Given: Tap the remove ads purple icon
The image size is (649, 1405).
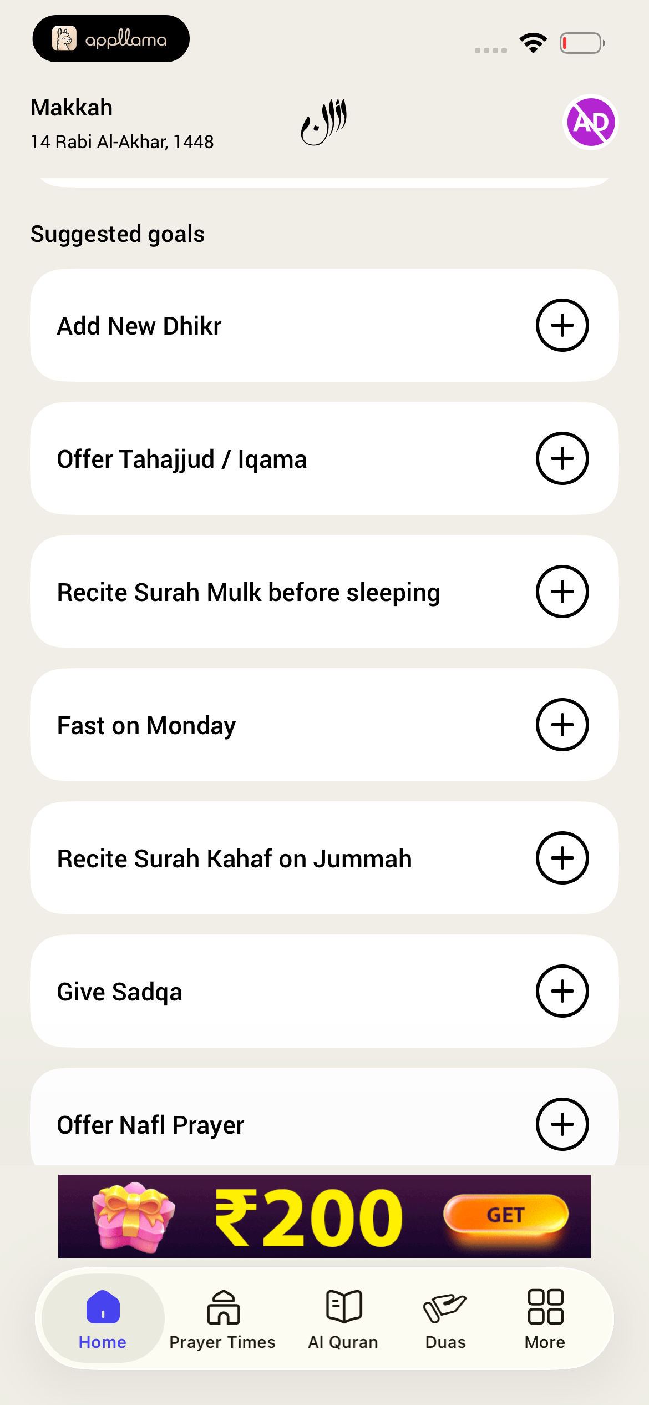Looking at the screenshot, I should (x=591, y=122).
